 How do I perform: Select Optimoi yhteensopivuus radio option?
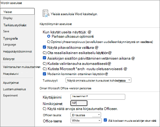point(49,42)
